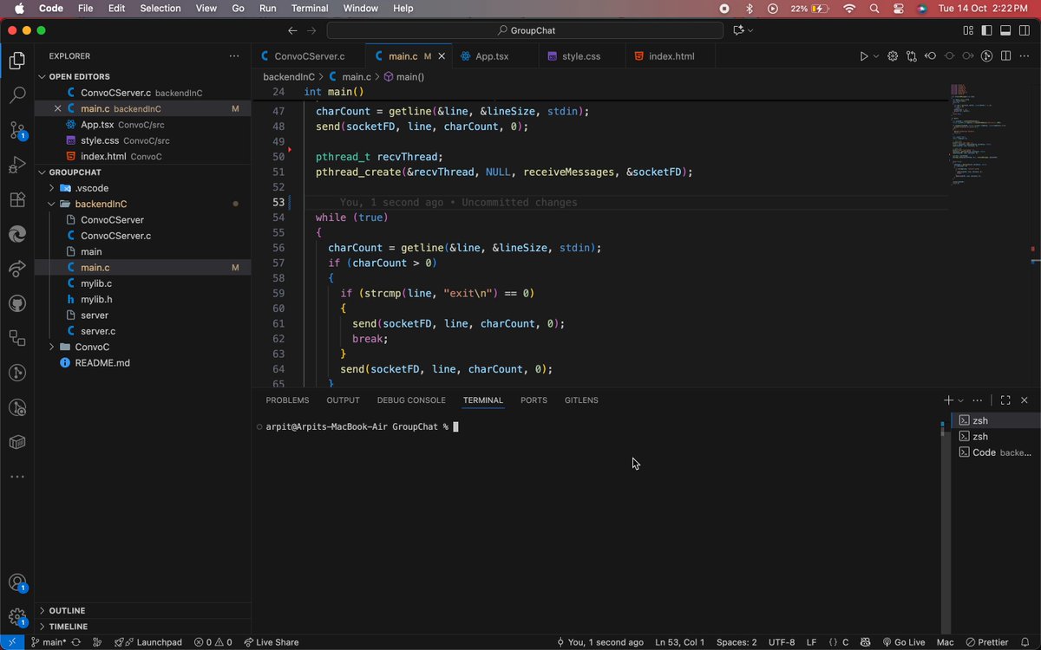Viewport: 1041px width, 650px height.
Task: Collapse the backendInC folder
Action: point(101,204)
